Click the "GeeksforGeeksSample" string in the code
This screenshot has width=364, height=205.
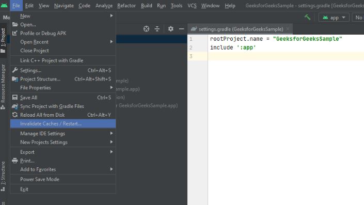point(308,39)
